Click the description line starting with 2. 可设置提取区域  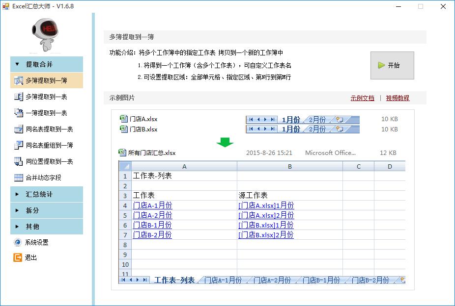coord(214,77)
